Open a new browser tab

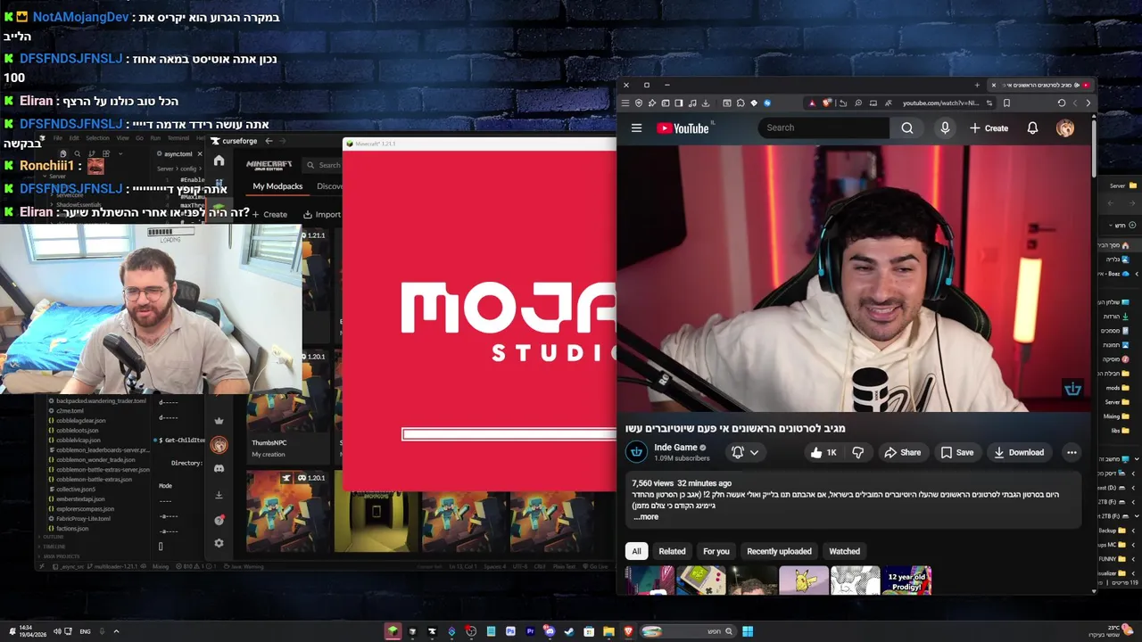(977, 85)
